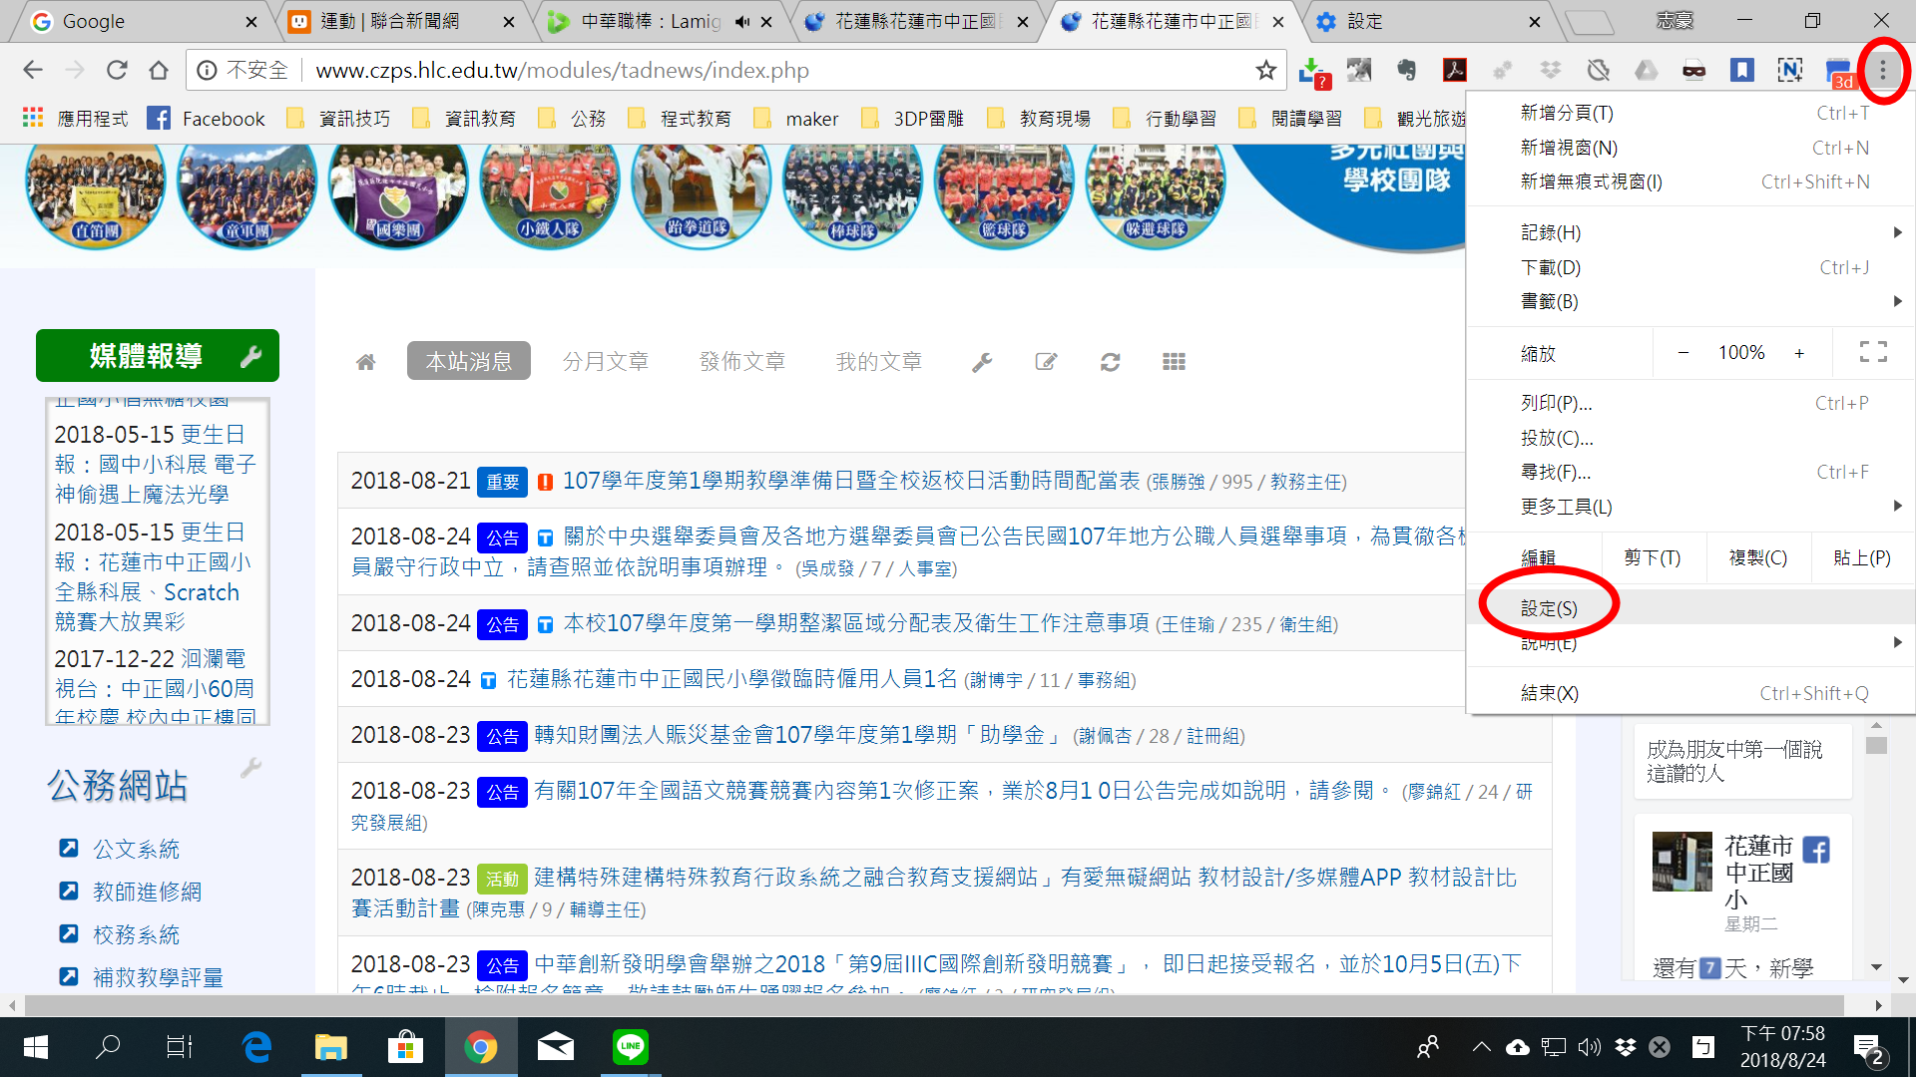Open the 公文系統 link
Viewport: 1916px width, 1077px height.
point(136,849)
